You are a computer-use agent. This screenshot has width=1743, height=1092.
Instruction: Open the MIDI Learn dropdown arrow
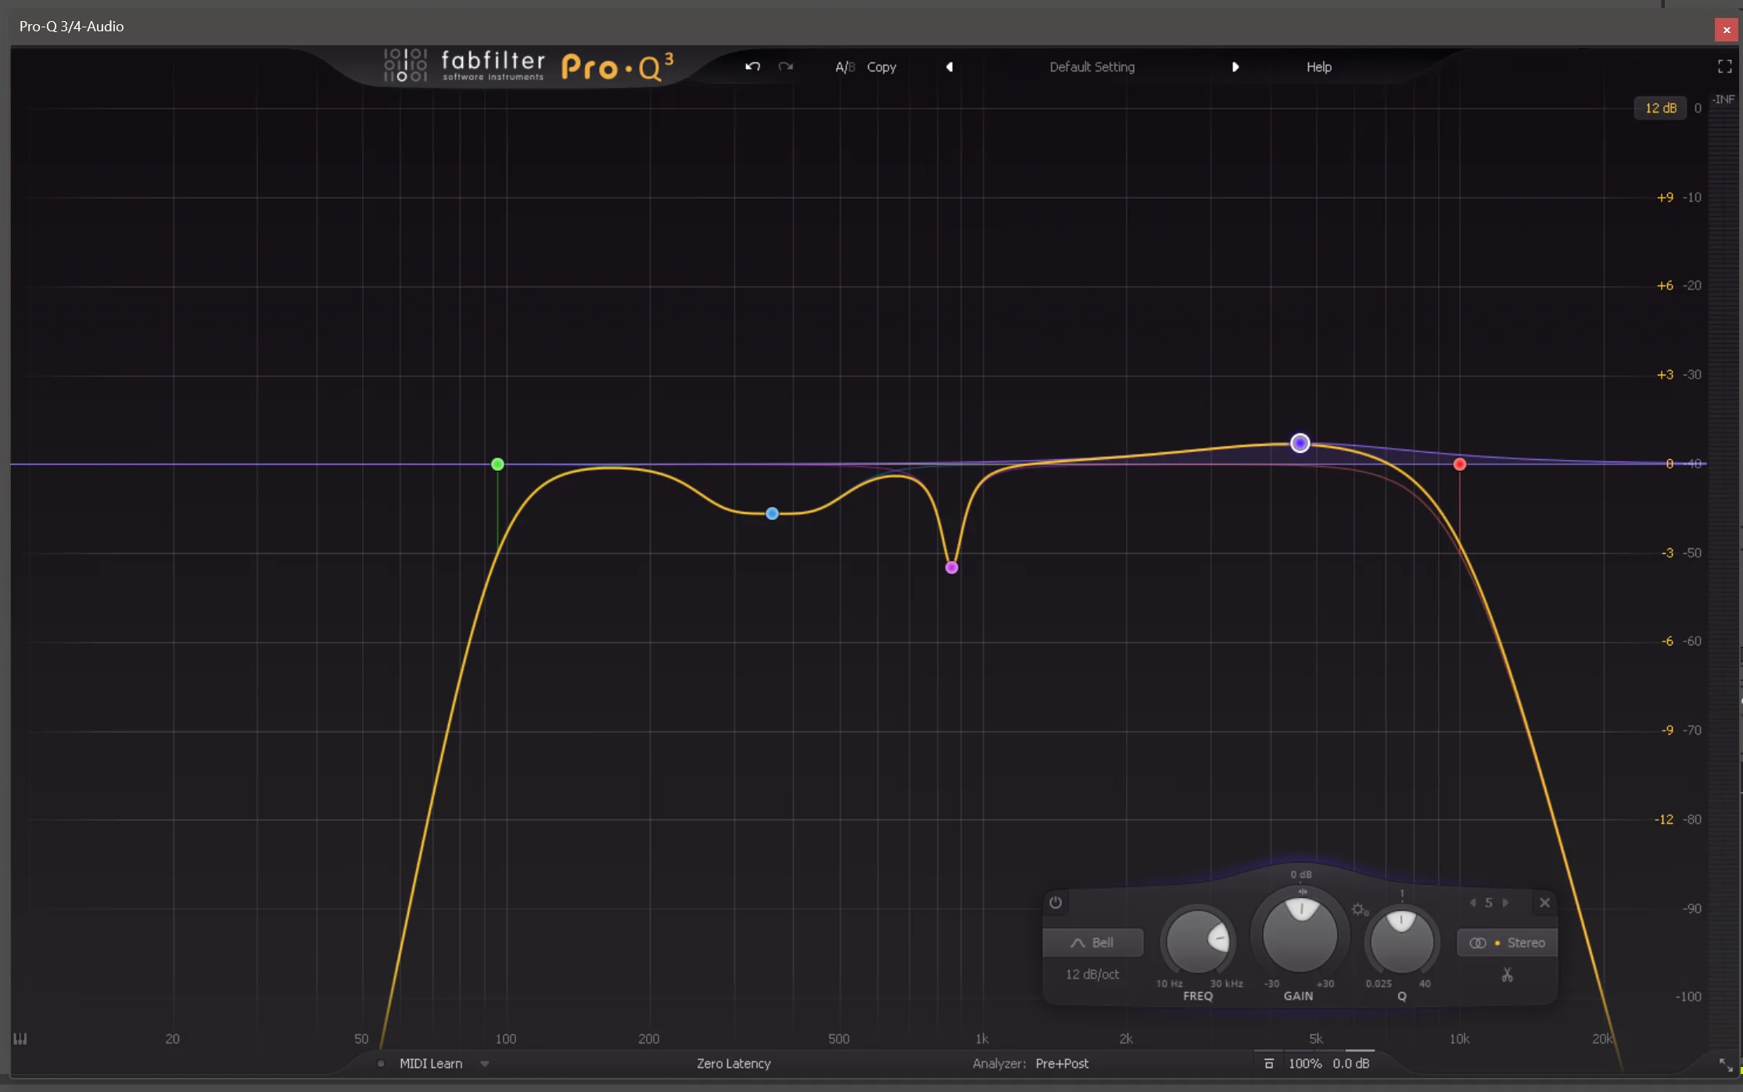click(x=485, y=1064)
